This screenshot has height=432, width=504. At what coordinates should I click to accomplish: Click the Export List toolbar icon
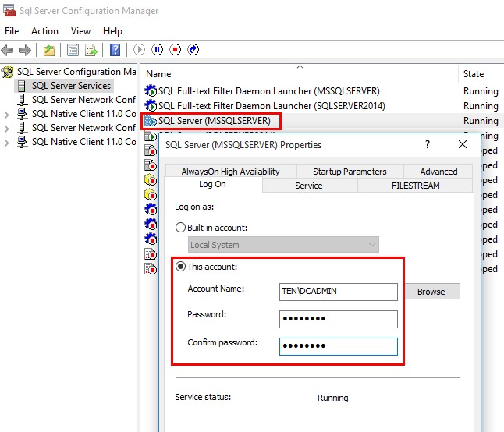(91, 50)
